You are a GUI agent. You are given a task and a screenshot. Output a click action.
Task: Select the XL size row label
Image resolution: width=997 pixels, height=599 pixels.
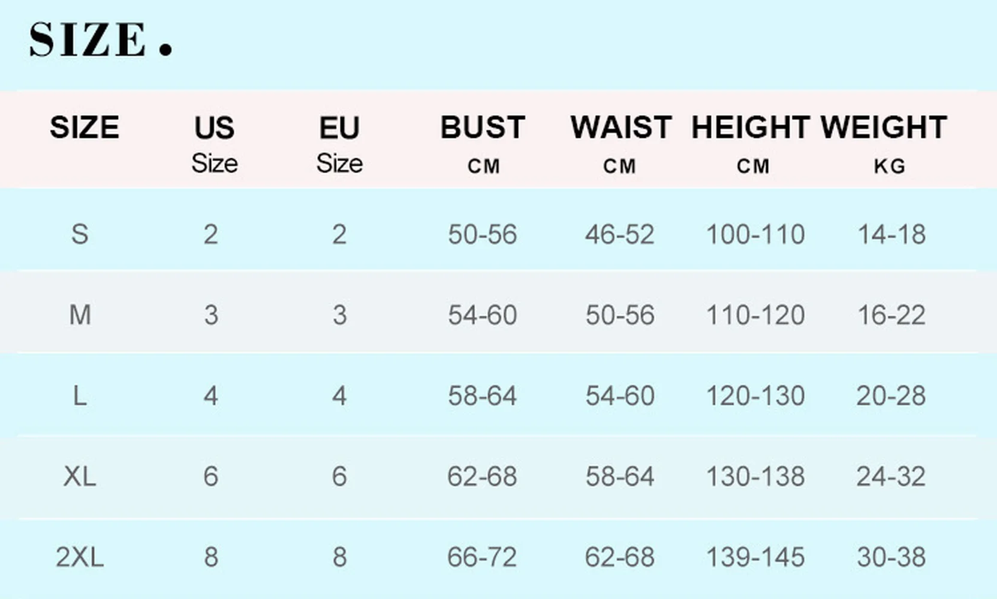pos(80,477)
